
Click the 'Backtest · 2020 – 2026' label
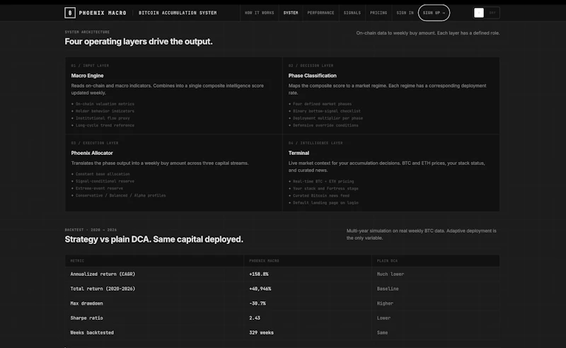91,230
